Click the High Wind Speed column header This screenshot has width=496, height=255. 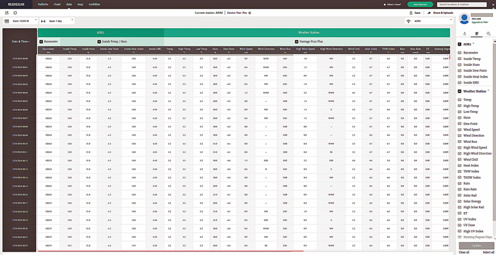[x=305, y=50]
